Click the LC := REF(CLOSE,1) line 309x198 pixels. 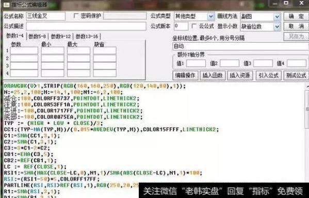pyautogui.click(x=35, y=167)
